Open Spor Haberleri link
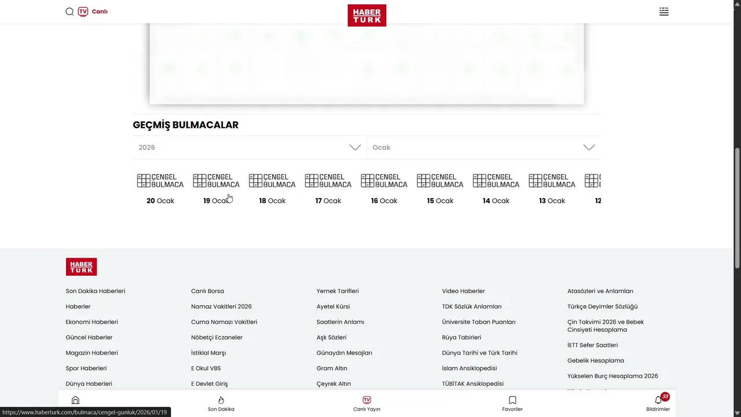 coord(86,368)
